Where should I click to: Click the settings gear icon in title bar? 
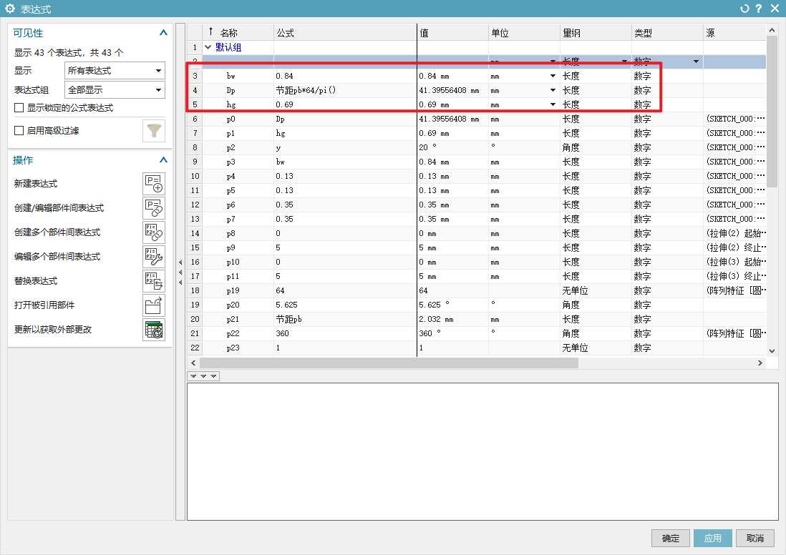pyautogui.click(x=9, y=9)
